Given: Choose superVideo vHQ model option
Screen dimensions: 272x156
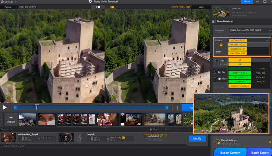Looking at the screenshot, I should pyautogui.click(x=237, y=53).
